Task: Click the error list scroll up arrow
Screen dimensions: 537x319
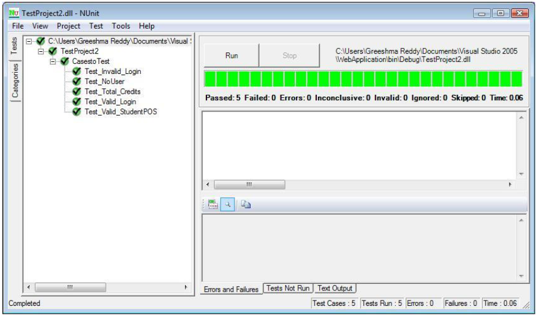Action: tap(521, 117)
